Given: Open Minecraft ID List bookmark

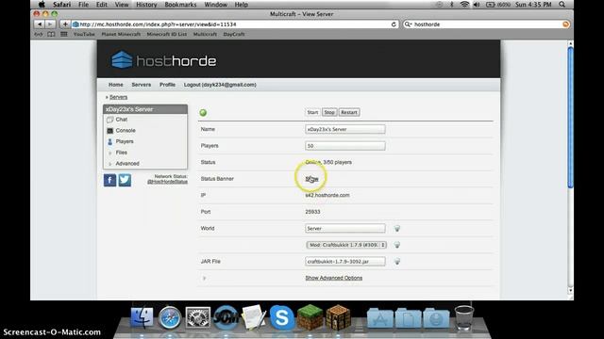Looking at the screenshot, I should (166, 34).
